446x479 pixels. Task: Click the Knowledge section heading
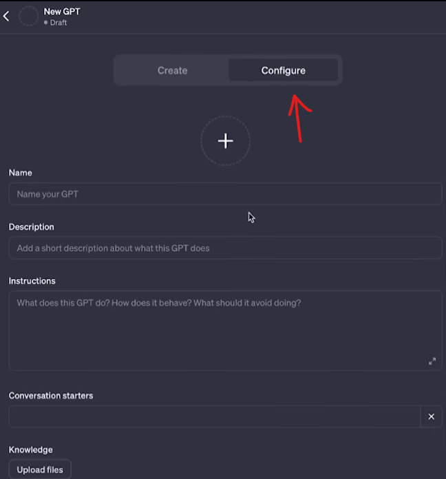pyautogui.click(x=30, y=449)
